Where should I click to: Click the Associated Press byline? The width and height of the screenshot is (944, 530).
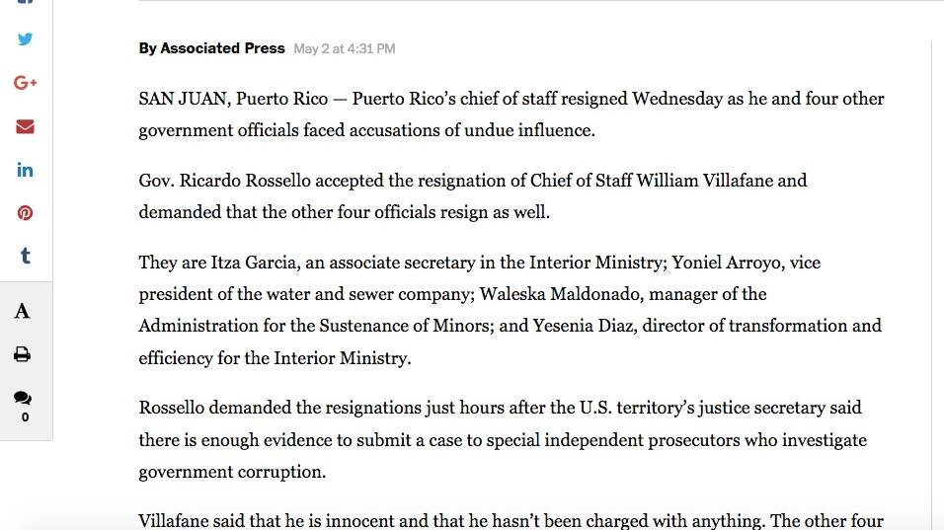(x=222, y=48)
